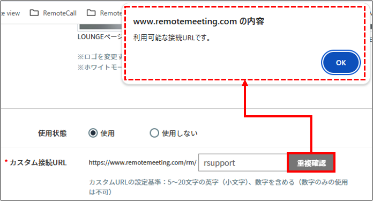The height and width of the screenshot is (201, 373).
Task: Select the 使用しない radio button
Action: click(154, 133)
